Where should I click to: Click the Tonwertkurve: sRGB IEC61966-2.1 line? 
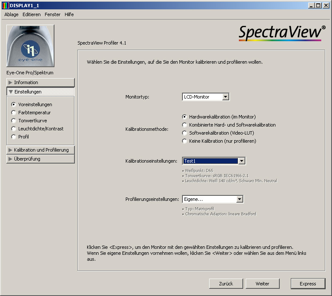(216, 176)
